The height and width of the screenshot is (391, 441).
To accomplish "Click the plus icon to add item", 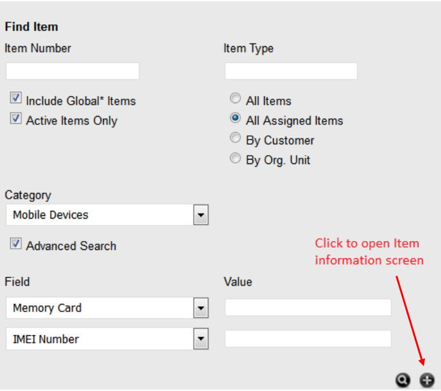I will coord(427,380).
